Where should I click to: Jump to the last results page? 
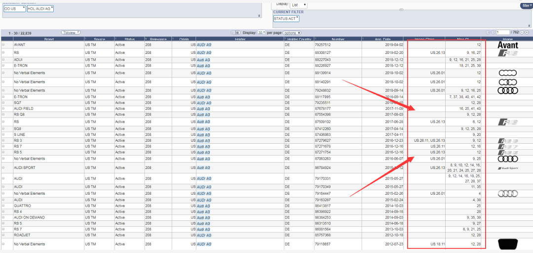coord(527,32)
